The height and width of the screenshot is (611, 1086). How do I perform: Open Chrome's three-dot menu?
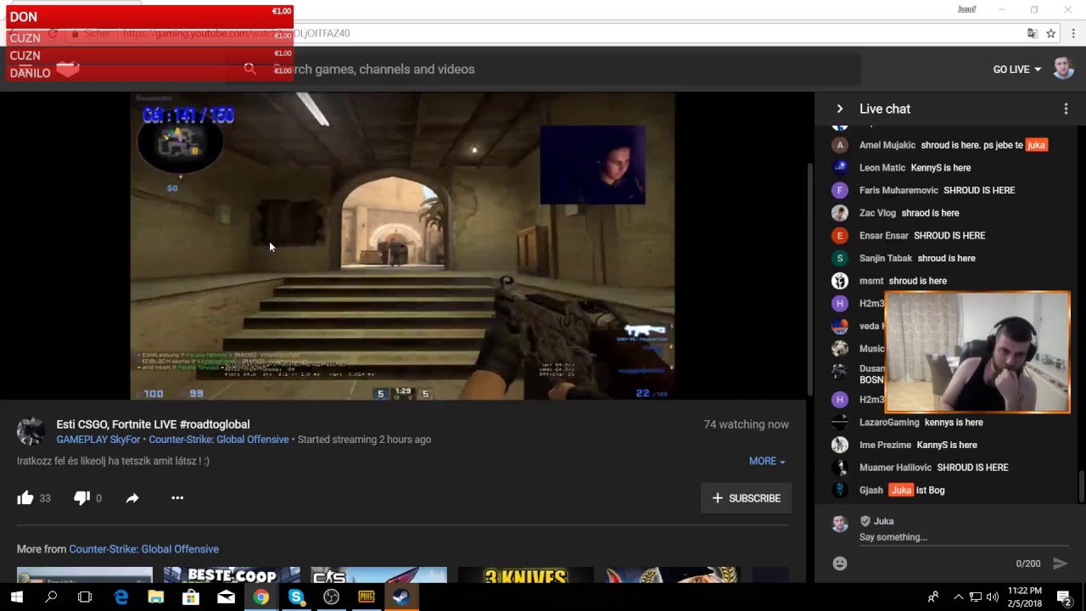coord(1073,33)
